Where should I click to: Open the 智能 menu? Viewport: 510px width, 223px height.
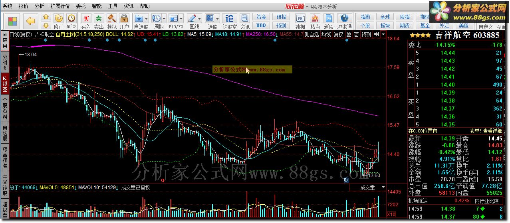tap(97, 6)
